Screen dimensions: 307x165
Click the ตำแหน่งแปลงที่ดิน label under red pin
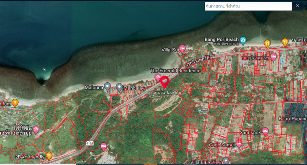164,92
